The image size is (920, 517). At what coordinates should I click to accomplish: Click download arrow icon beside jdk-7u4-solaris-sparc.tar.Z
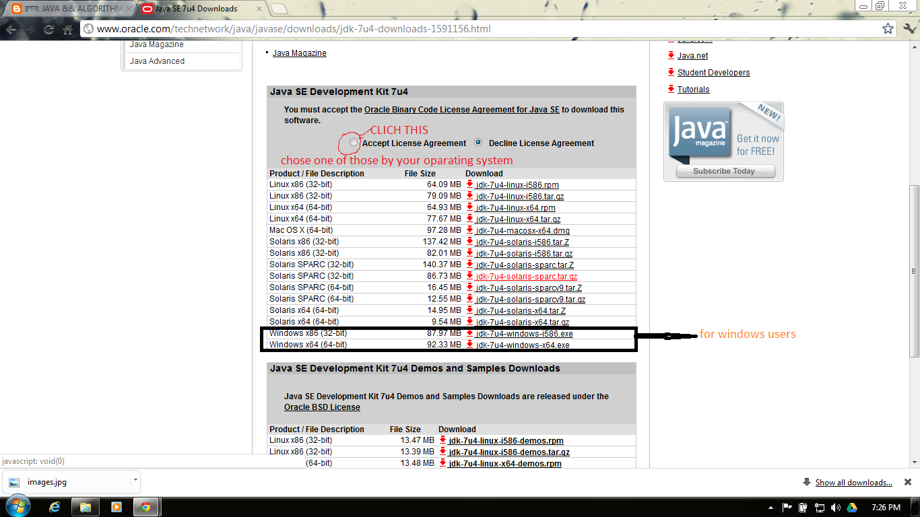470,265
